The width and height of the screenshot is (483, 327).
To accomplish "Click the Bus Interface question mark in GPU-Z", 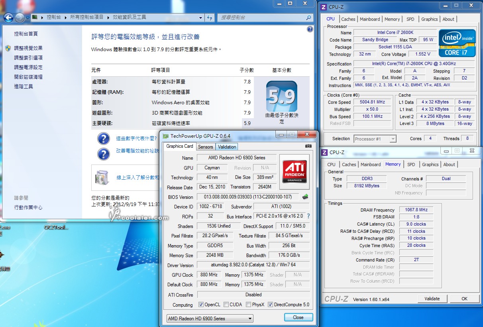I will coord(308,216).
